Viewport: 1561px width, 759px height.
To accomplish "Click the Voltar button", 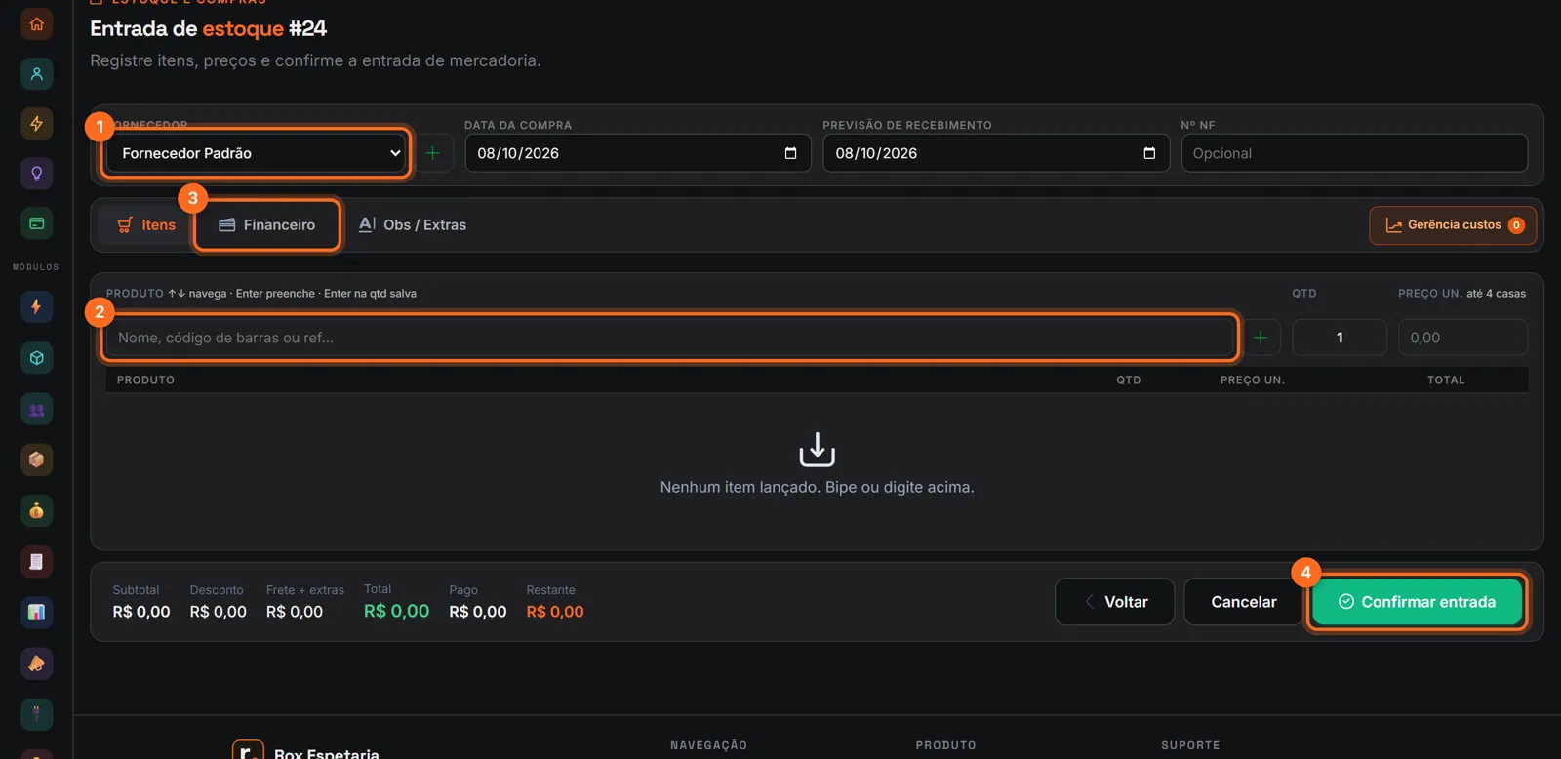I will click(x=1114, y=602).
